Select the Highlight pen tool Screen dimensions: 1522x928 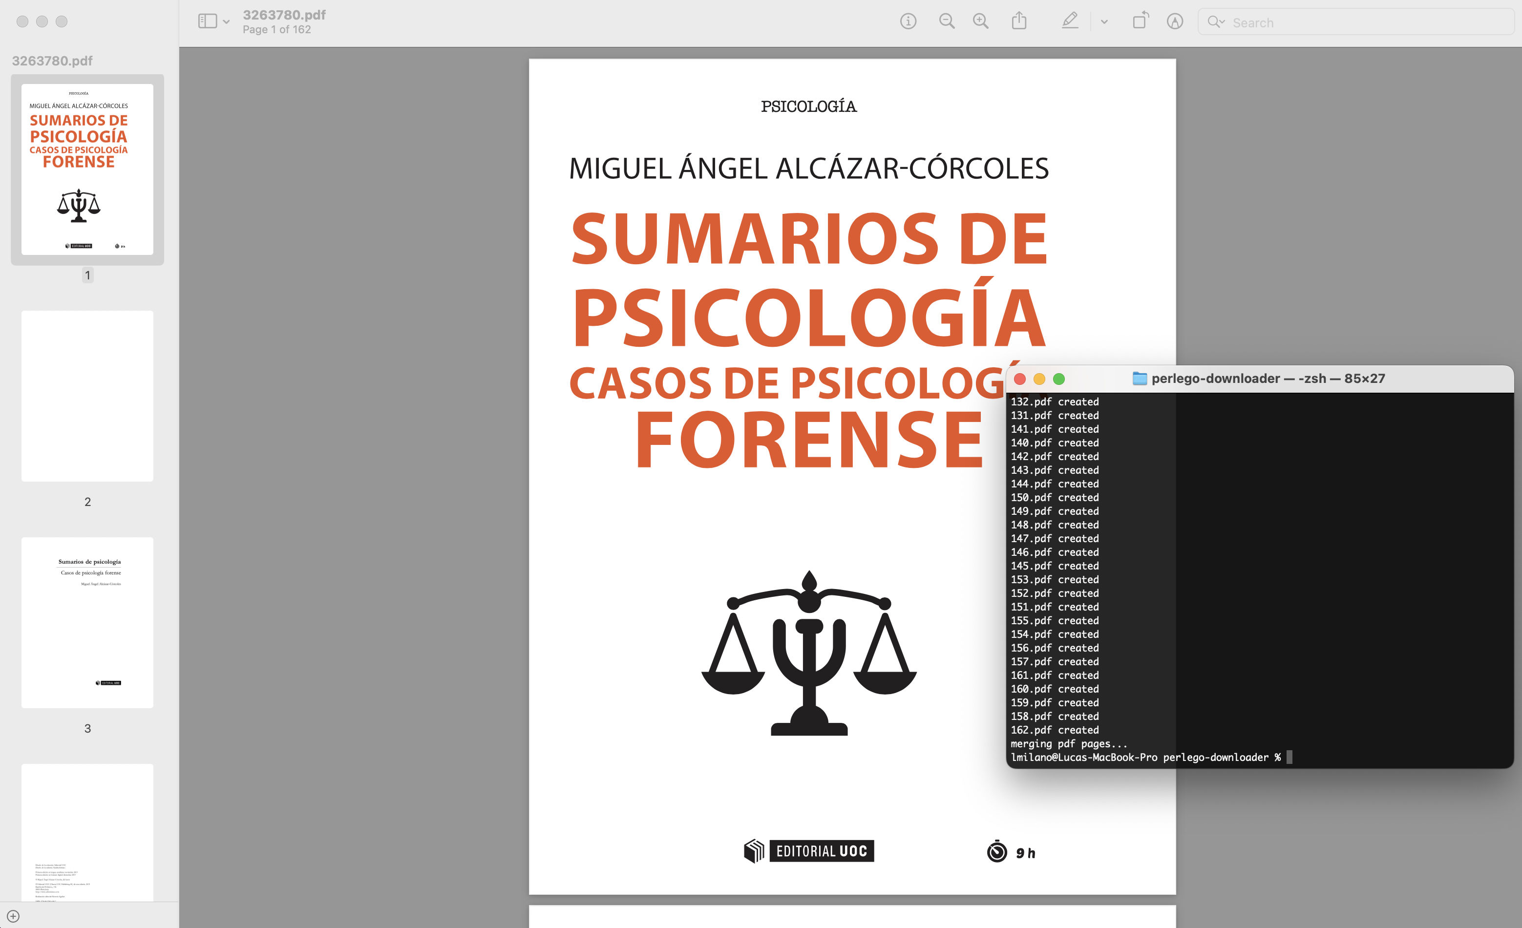point(1070,21)
